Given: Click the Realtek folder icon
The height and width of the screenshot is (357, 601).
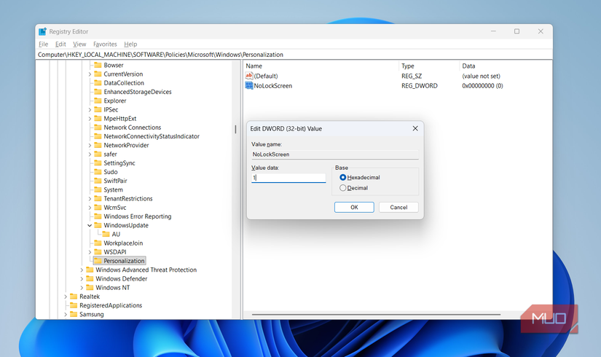Looking at the screenshot, I should 74,297.
